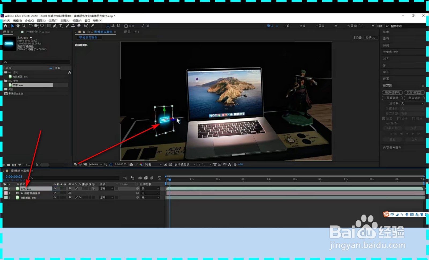Open the magnification 49.4% dropdown

click(x=95, y=164)
